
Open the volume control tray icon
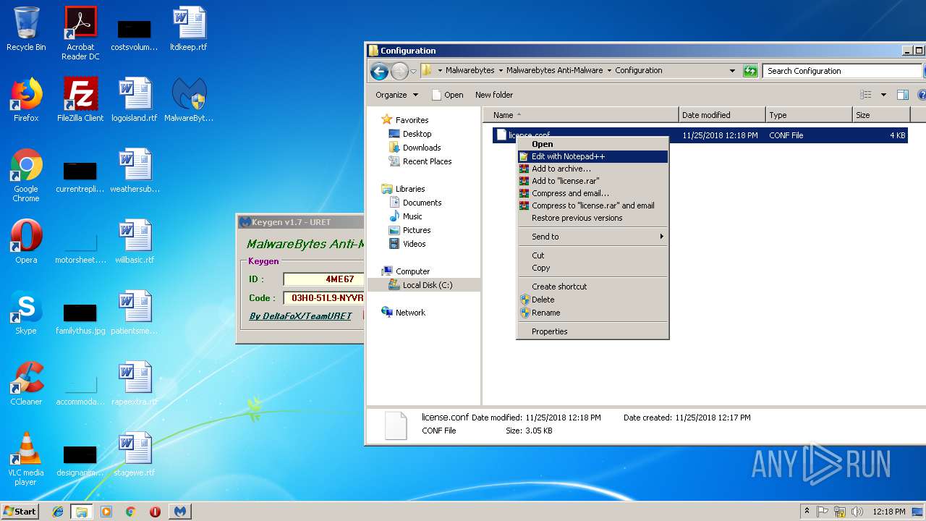pos(857,512)
